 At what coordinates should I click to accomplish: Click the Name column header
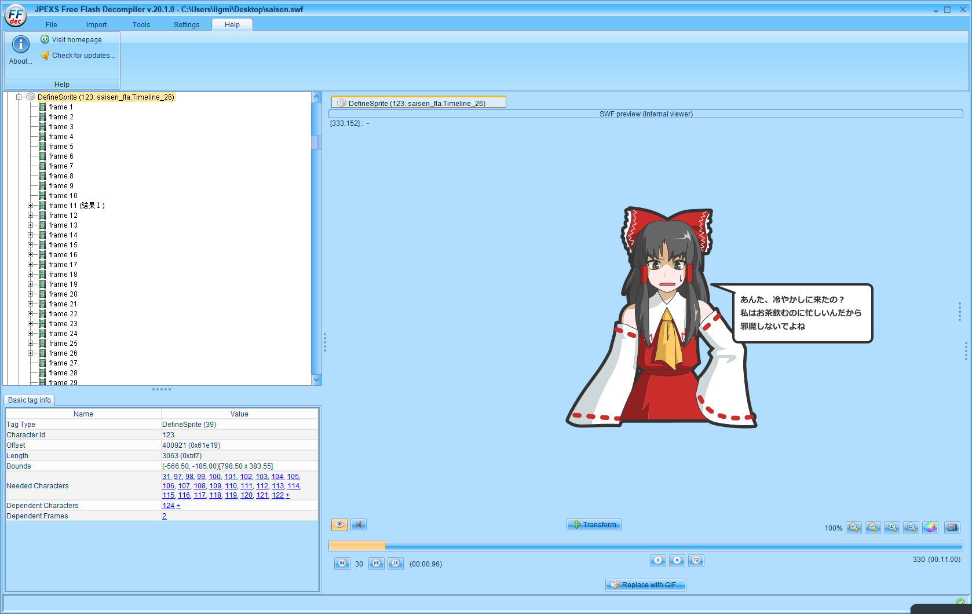83,414
